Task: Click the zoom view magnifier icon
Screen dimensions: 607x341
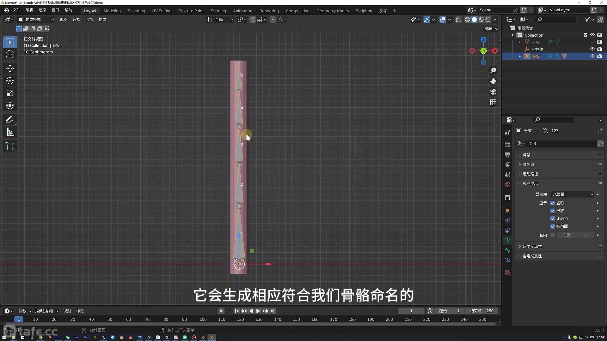Action: [493, 70]
